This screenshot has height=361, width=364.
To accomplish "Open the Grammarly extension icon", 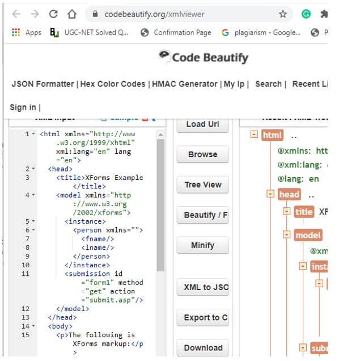I will (306, 14).
